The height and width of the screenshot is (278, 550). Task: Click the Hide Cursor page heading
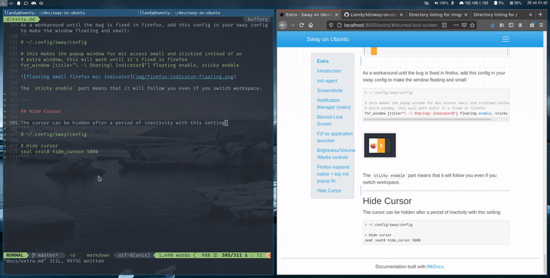(387, 201)
